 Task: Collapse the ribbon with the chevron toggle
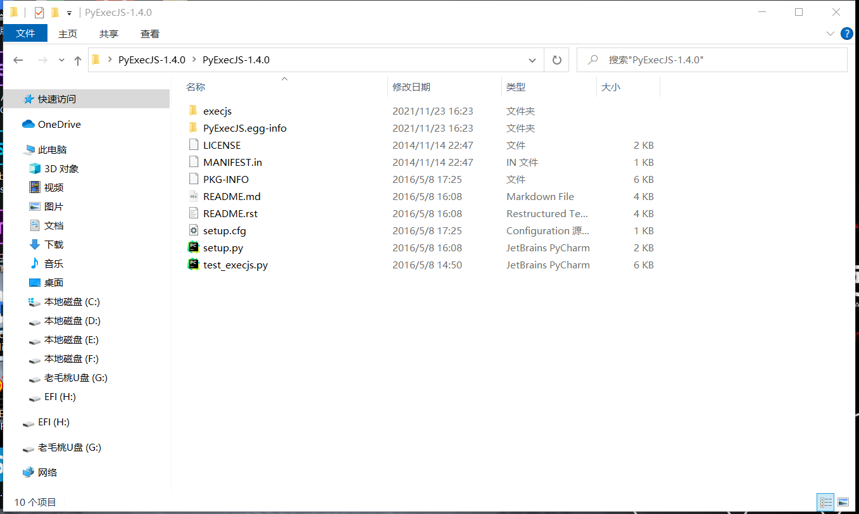[830, 34]
